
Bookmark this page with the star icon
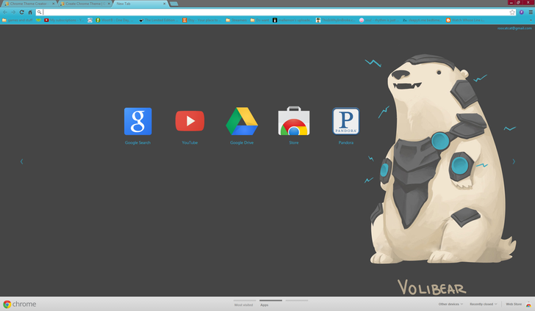click(x=512, y=12)
